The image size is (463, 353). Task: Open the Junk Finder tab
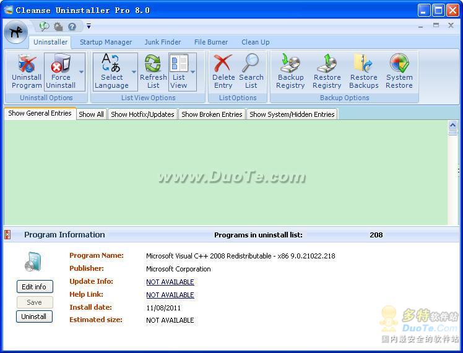(x=162, y=42)
